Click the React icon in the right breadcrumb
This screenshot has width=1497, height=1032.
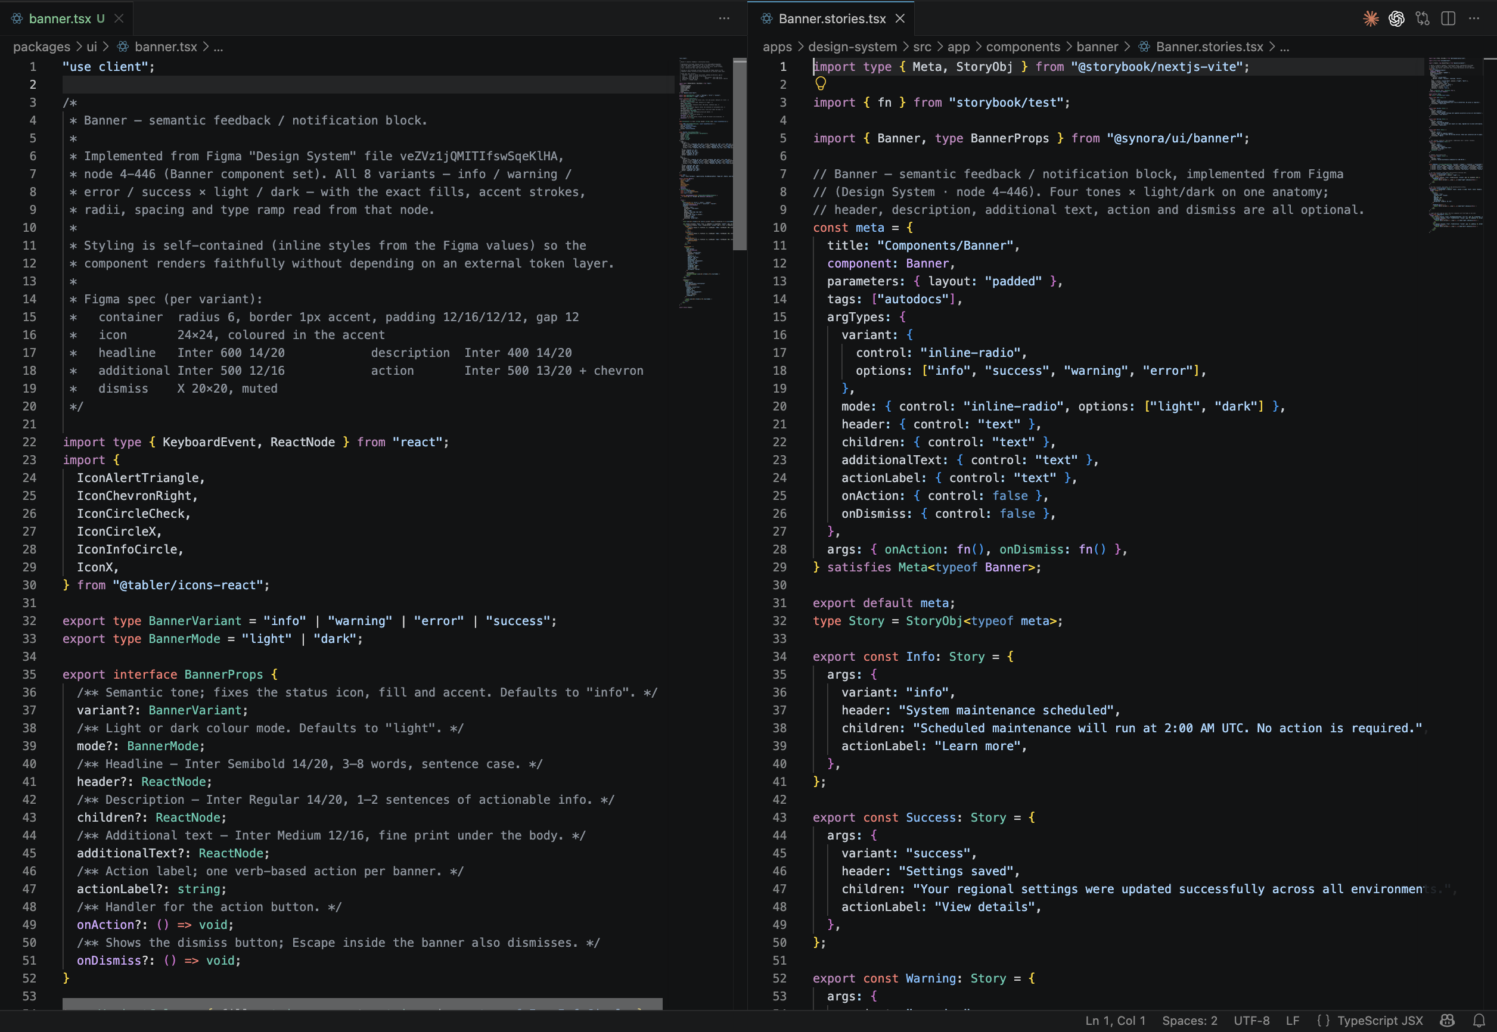click(x=1144, y=46)
